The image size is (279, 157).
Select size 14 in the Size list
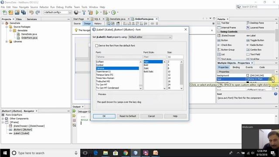(x=169, y=78)
